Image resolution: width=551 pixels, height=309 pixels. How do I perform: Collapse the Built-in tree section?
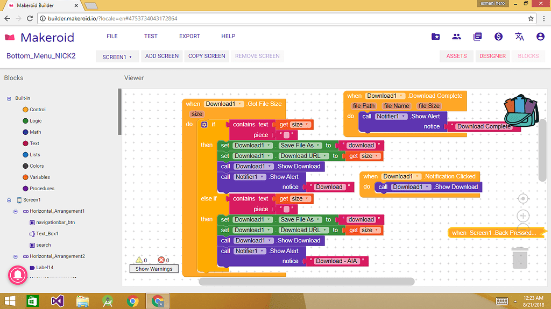pyautogui.click(x=9, y=98)
